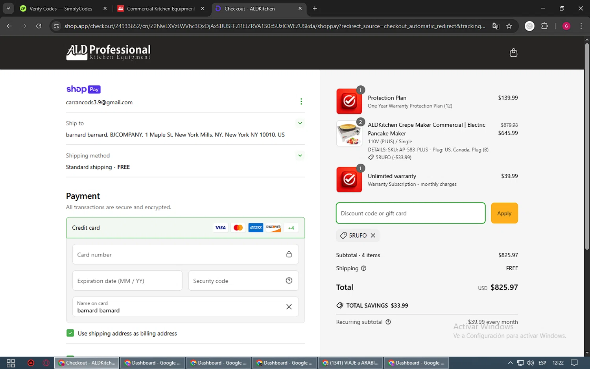Click the Name on card field
The height and width of the screenshot is (369, 590).
(185, 306)
